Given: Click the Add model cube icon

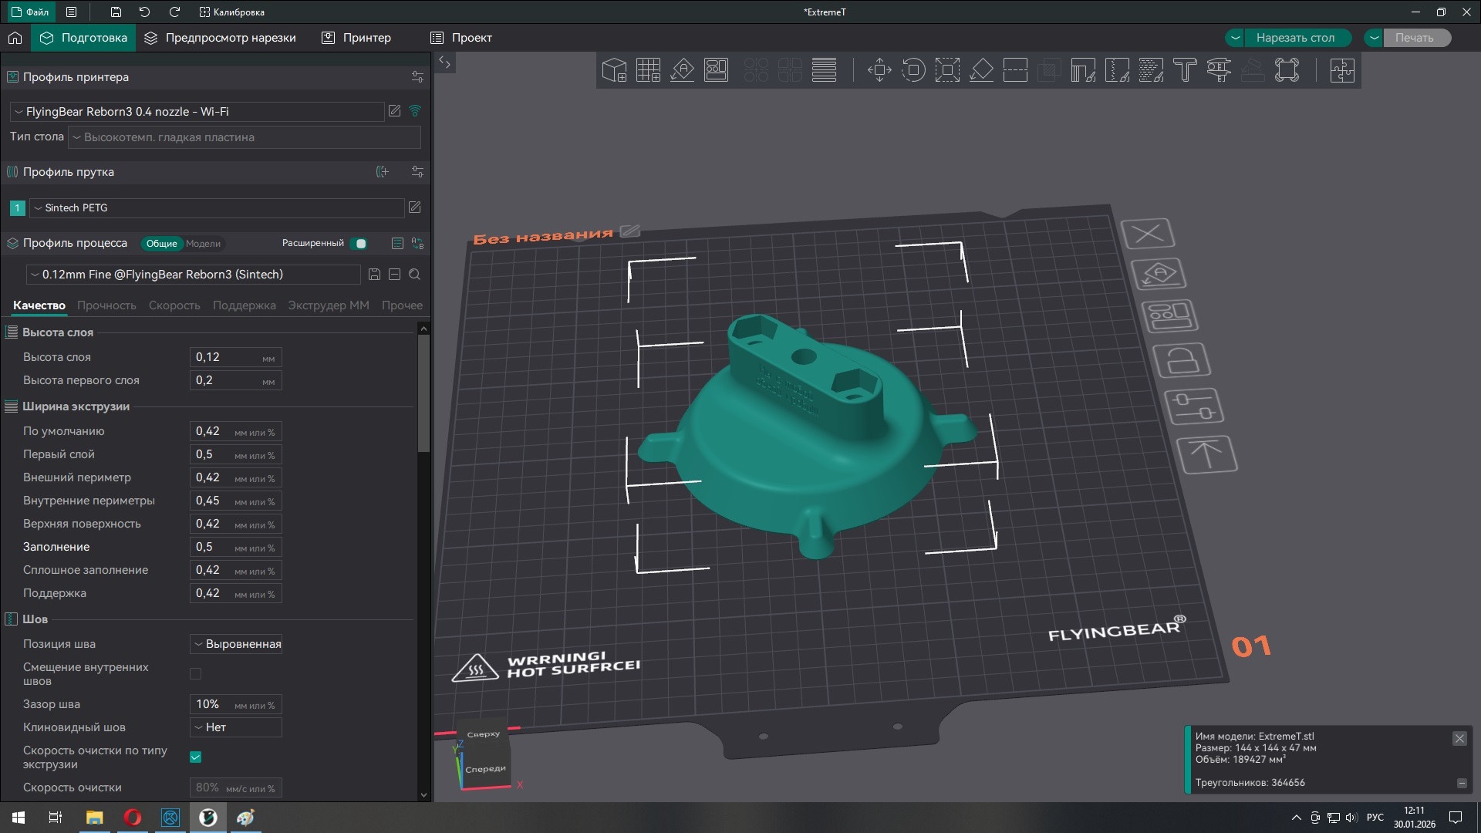Looking at the screenshot, I should (614, 70).
